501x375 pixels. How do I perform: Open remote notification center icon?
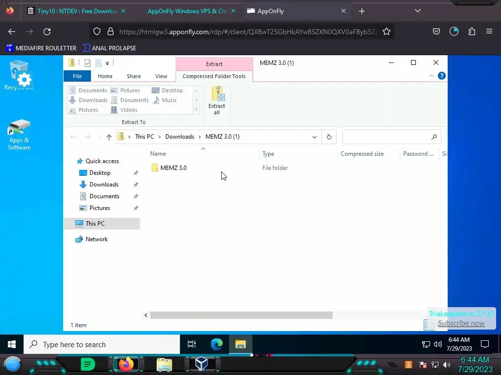click(485, 344)
